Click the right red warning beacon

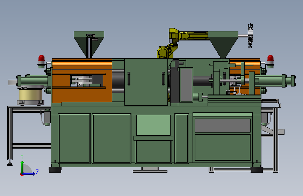pyautogui.click(x=270, y=61)
